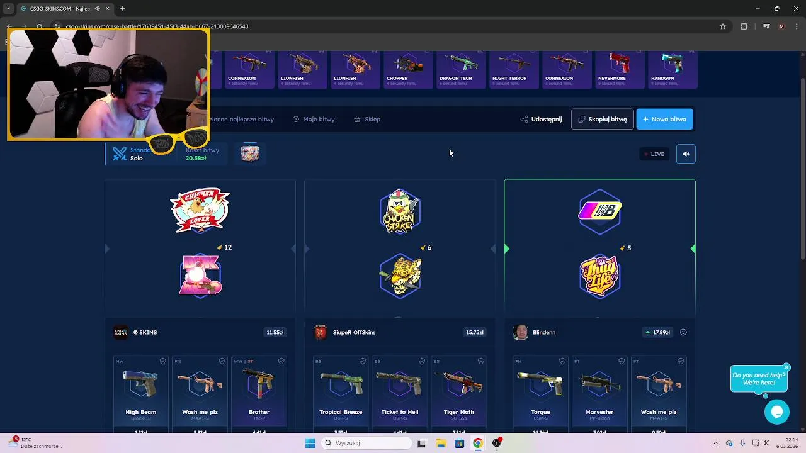Viewport: 806px width, 453px height.
Task: Close the 'Do you need help?' popup
Action: [786, 367]
